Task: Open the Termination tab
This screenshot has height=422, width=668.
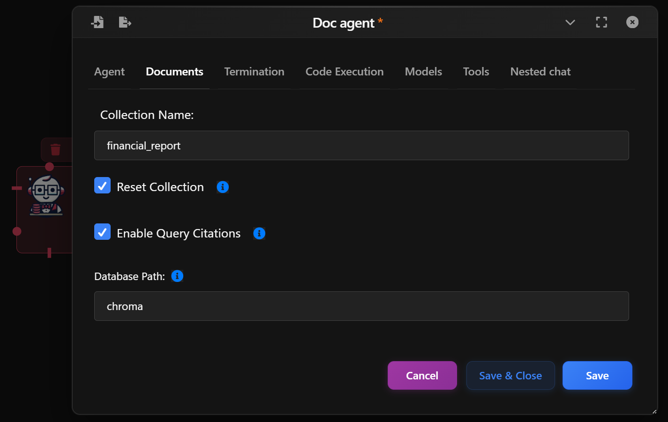Action: (254, 72)
